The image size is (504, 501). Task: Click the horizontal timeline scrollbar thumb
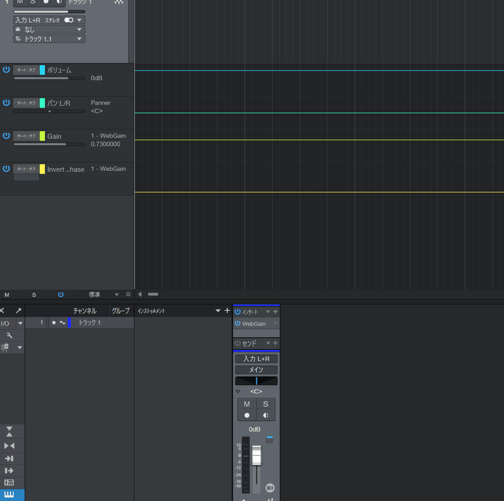[153, 294]
